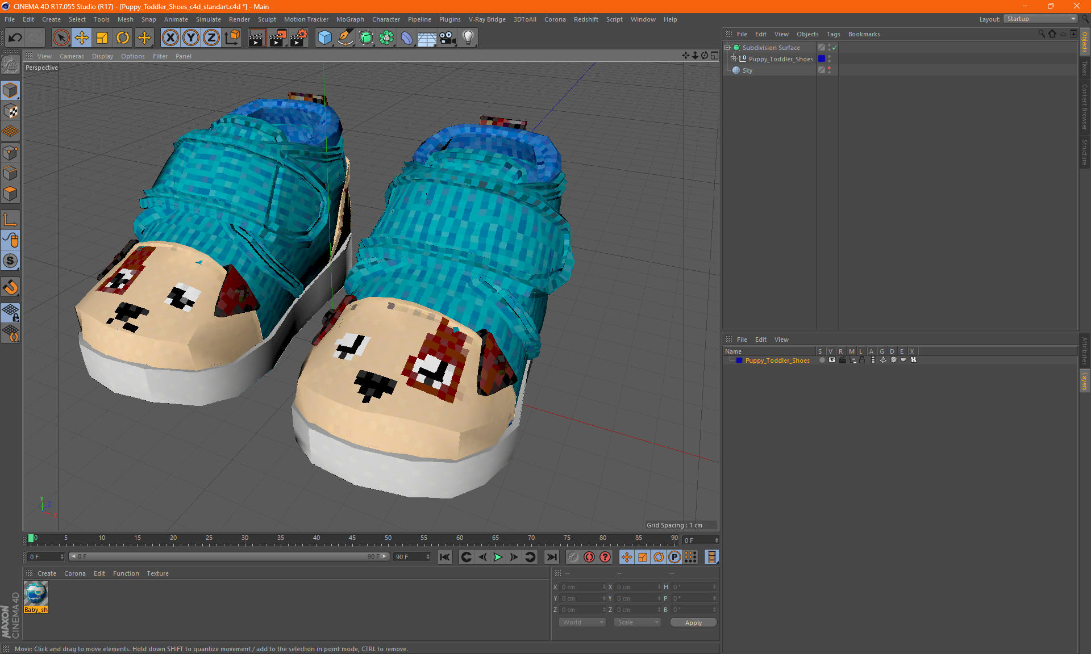
Task: Switch to Texture mode icon
Action: [10, 111]
